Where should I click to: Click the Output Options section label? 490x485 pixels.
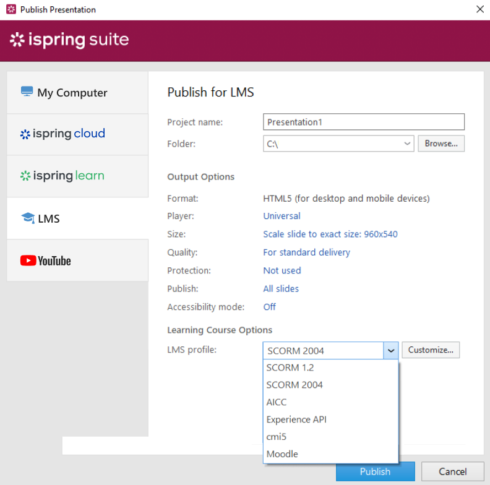tap(200, 176)
